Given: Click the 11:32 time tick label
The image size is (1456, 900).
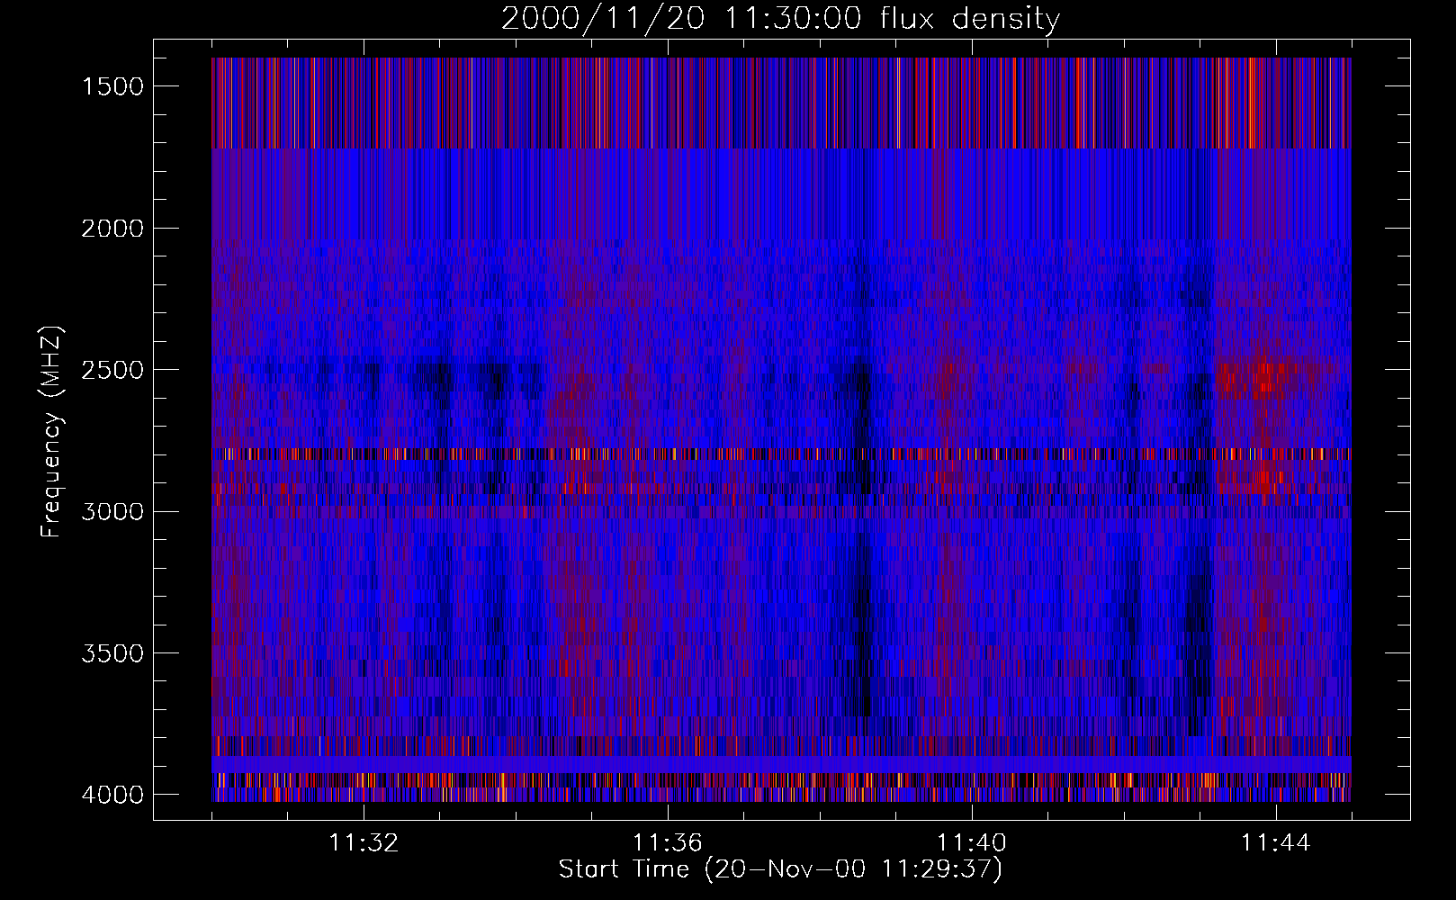Looking at the screenshot, I should coord(364,843).
